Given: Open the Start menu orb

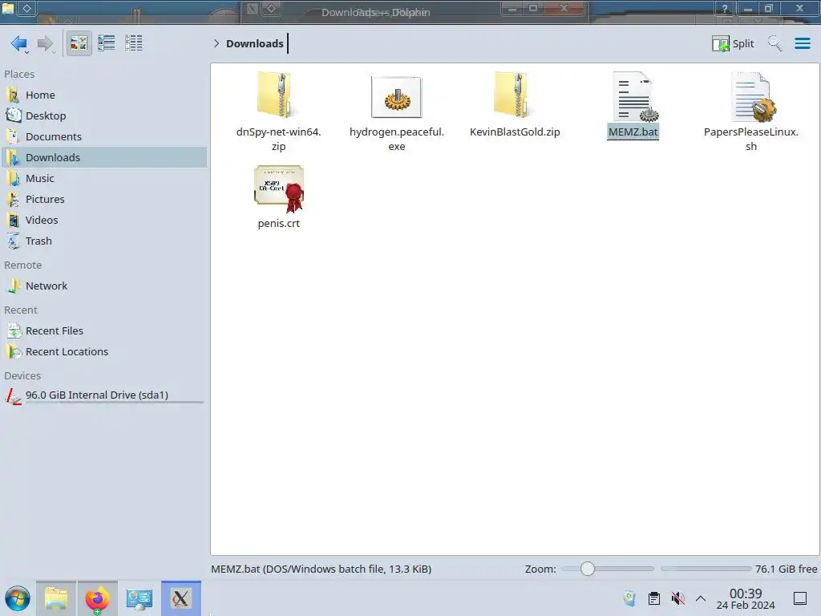Looking at the screenshot, I should pos(18,598).
